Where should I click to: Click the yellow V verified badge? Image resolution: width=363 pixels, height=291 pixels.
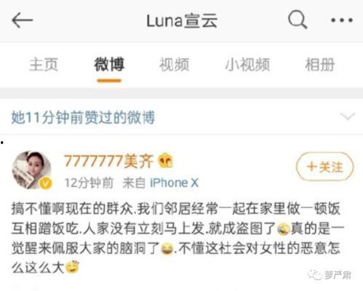[x=46, y=183]
